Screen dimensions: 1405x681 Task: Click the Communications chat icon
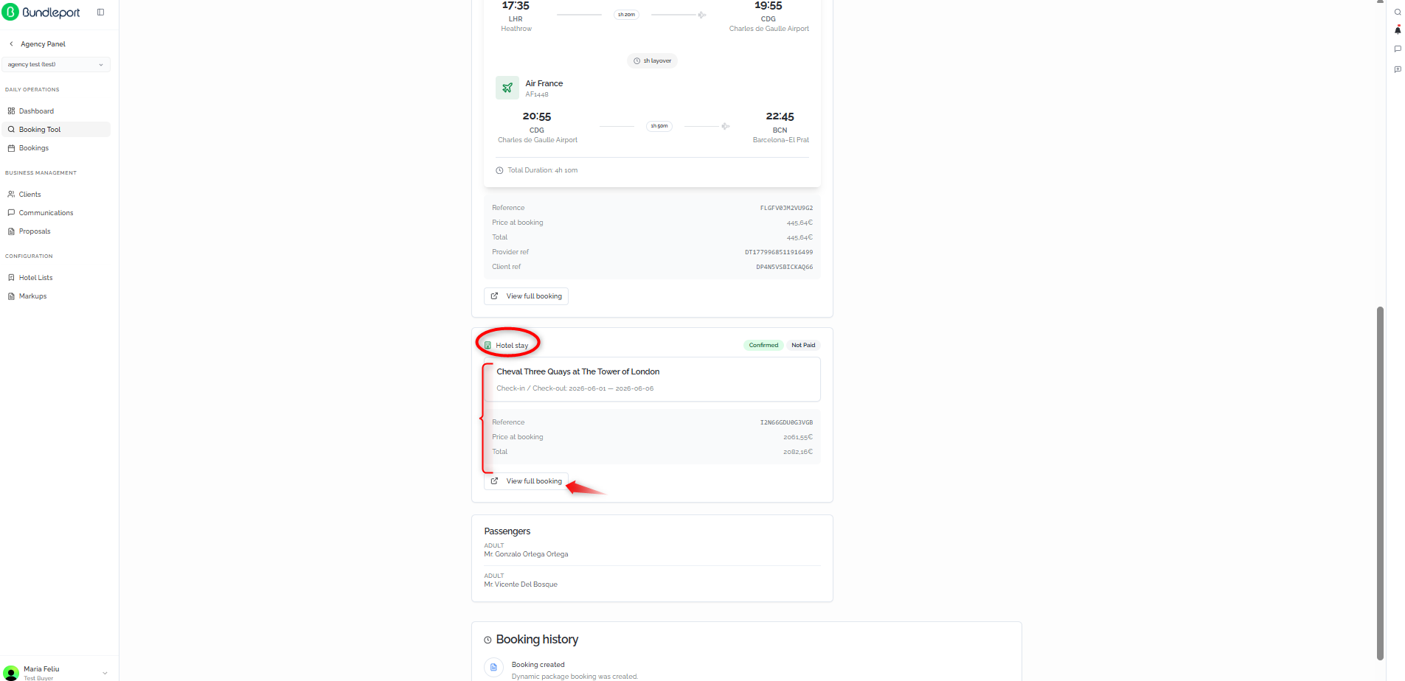11,213
